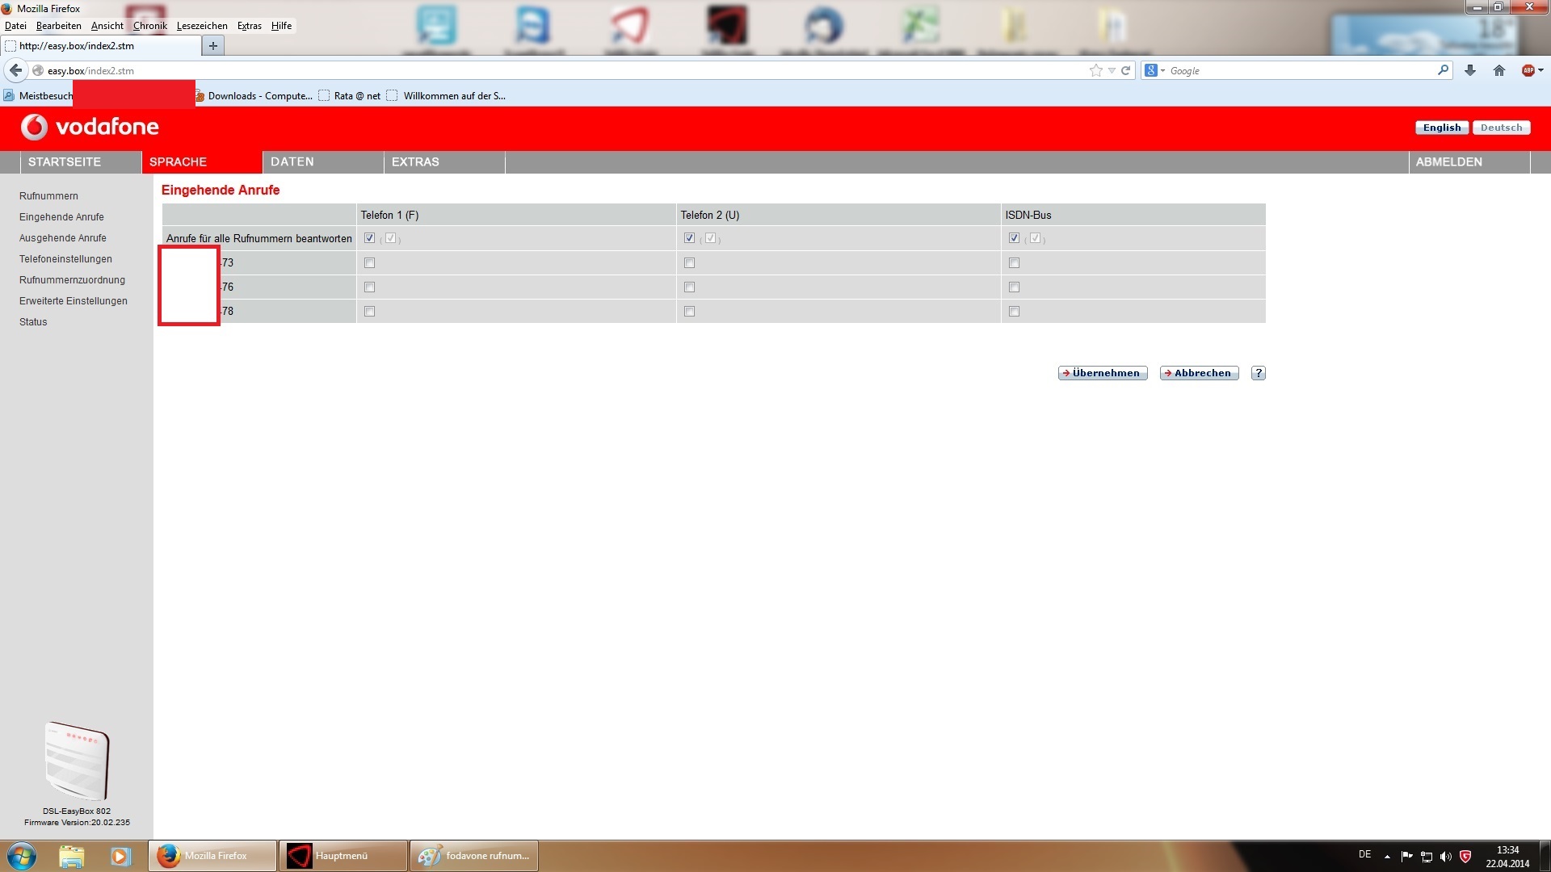Enable ISDN-Bus checkbox for number ending 78
Viewport: 1551px width, 872px height.
[1014, 312]
